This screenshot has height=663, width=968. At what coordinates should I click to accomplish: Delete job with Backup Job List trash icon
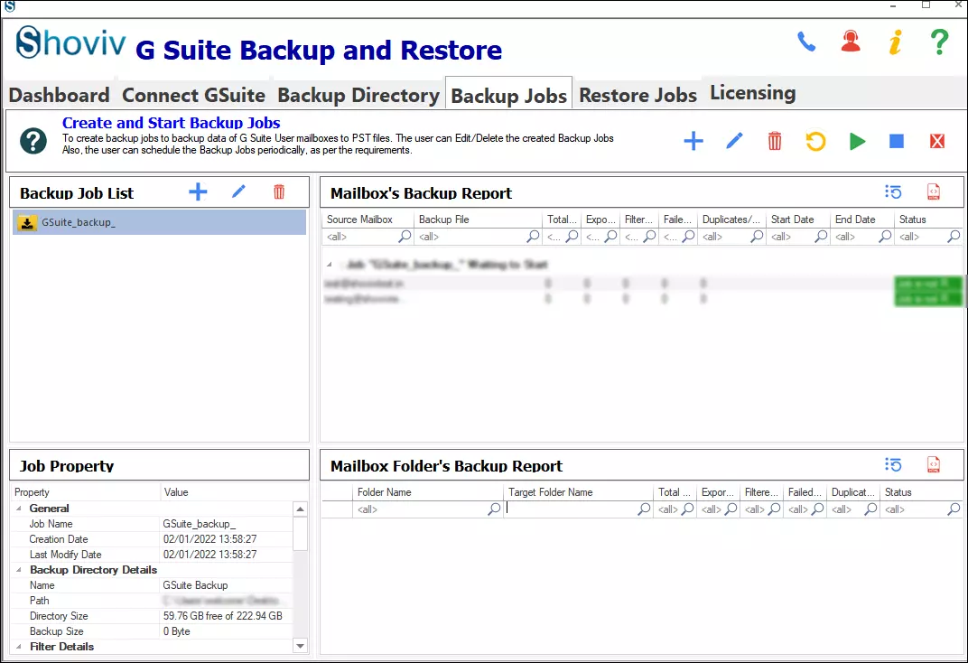point(279,191)
